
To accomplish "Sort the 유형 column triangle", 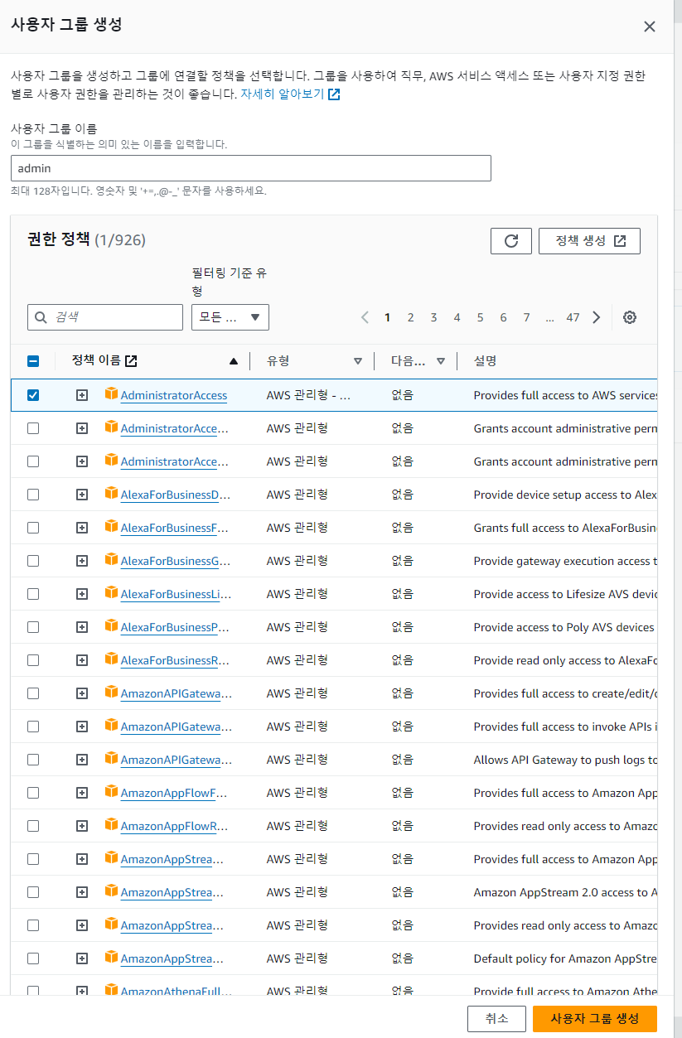I will [x=358, y=361].
